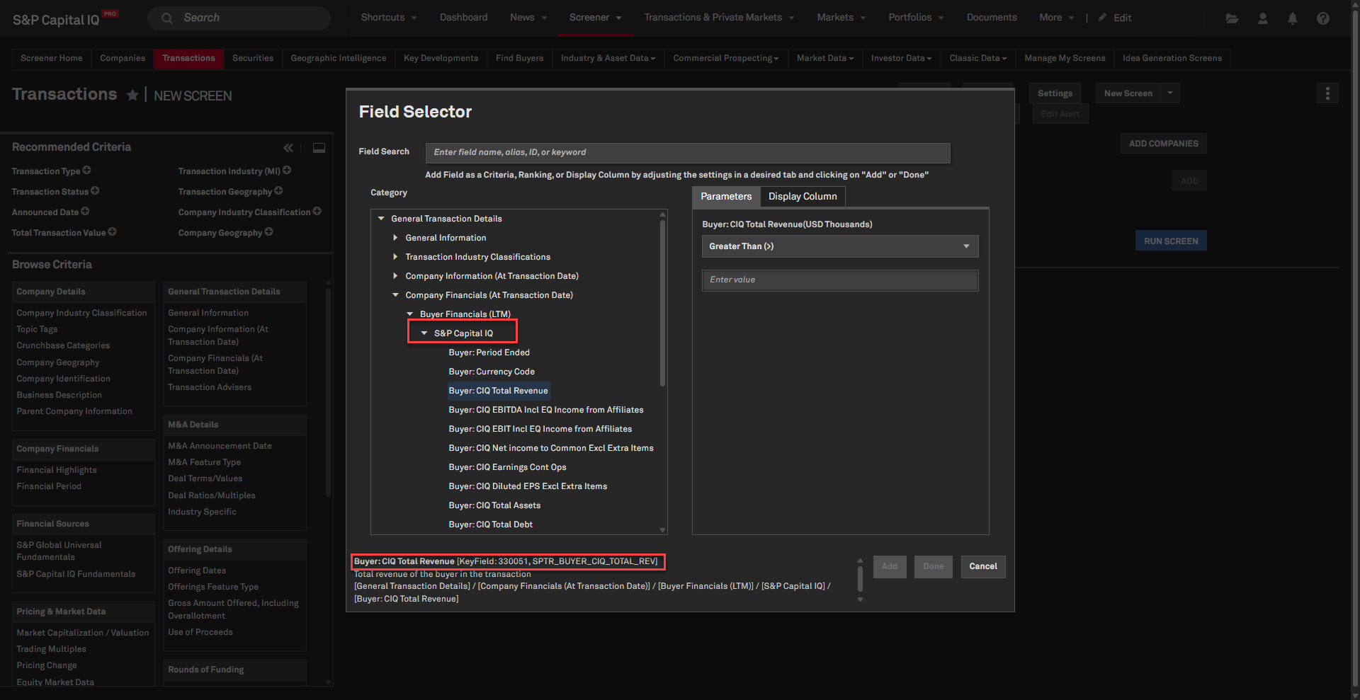The height and width of the screenshot is (700, 1360).
Task: Go to the Companies screener tab
Action: click(x=123, y=59)
